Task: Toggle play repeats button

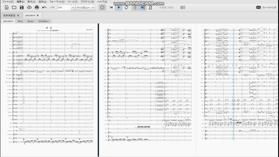Action: [x=135, y=8]
